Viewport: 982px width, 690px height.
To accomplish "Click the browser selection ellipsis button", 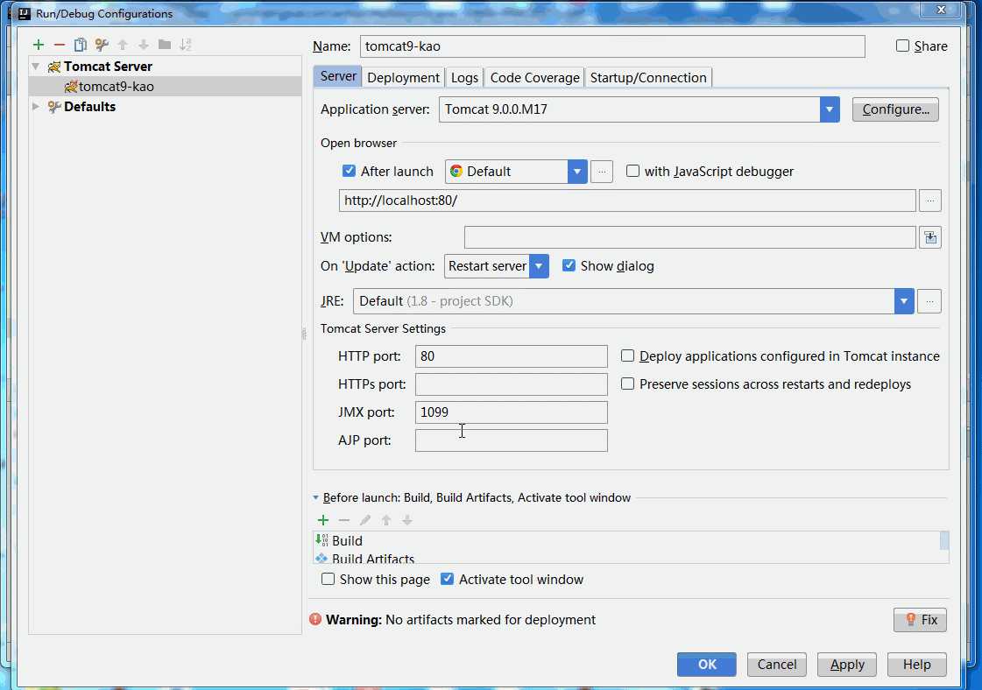I will click(x=602, y=172).
